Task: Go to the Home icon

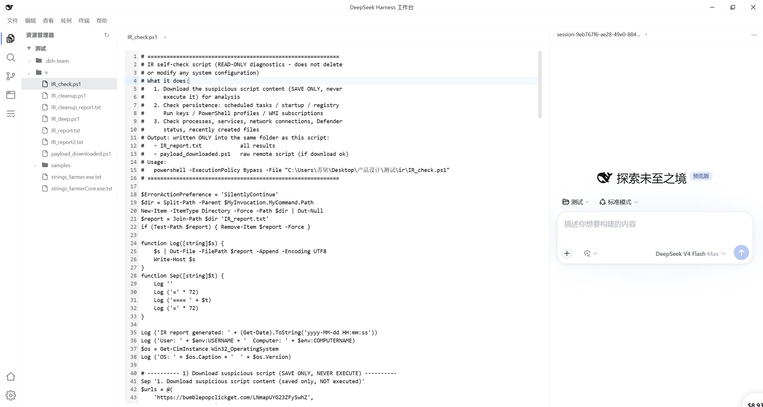Action: point(11,376)
